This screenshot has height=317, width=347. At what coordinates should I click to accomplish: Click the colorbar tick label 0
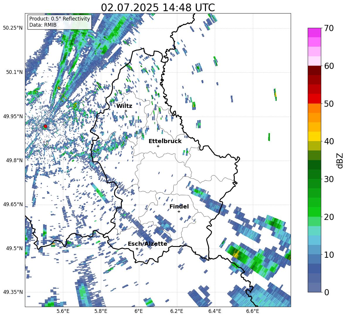coord(326,292)
